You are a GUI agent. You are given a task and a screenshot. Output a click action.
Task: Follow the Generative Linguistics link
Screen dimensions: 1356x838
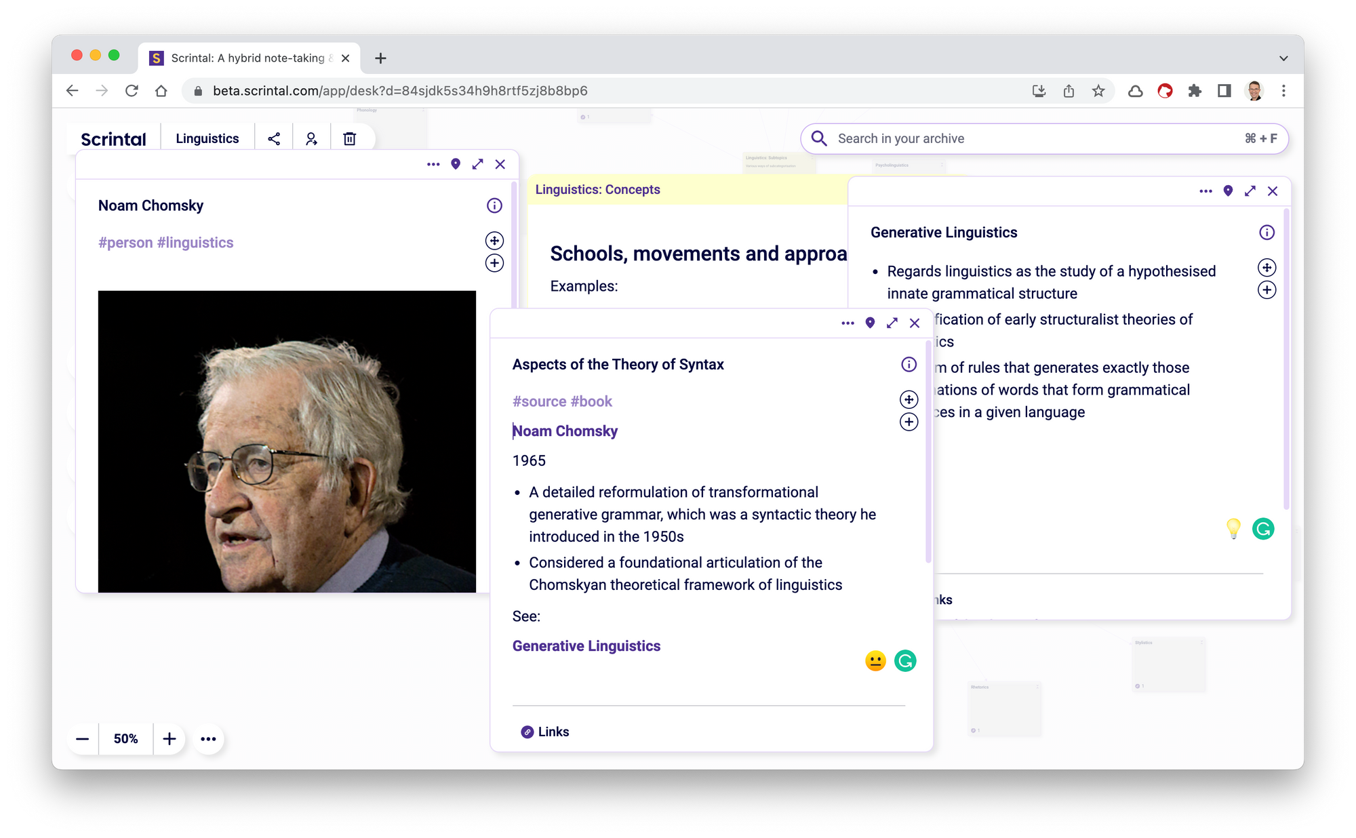click(586, 646)
